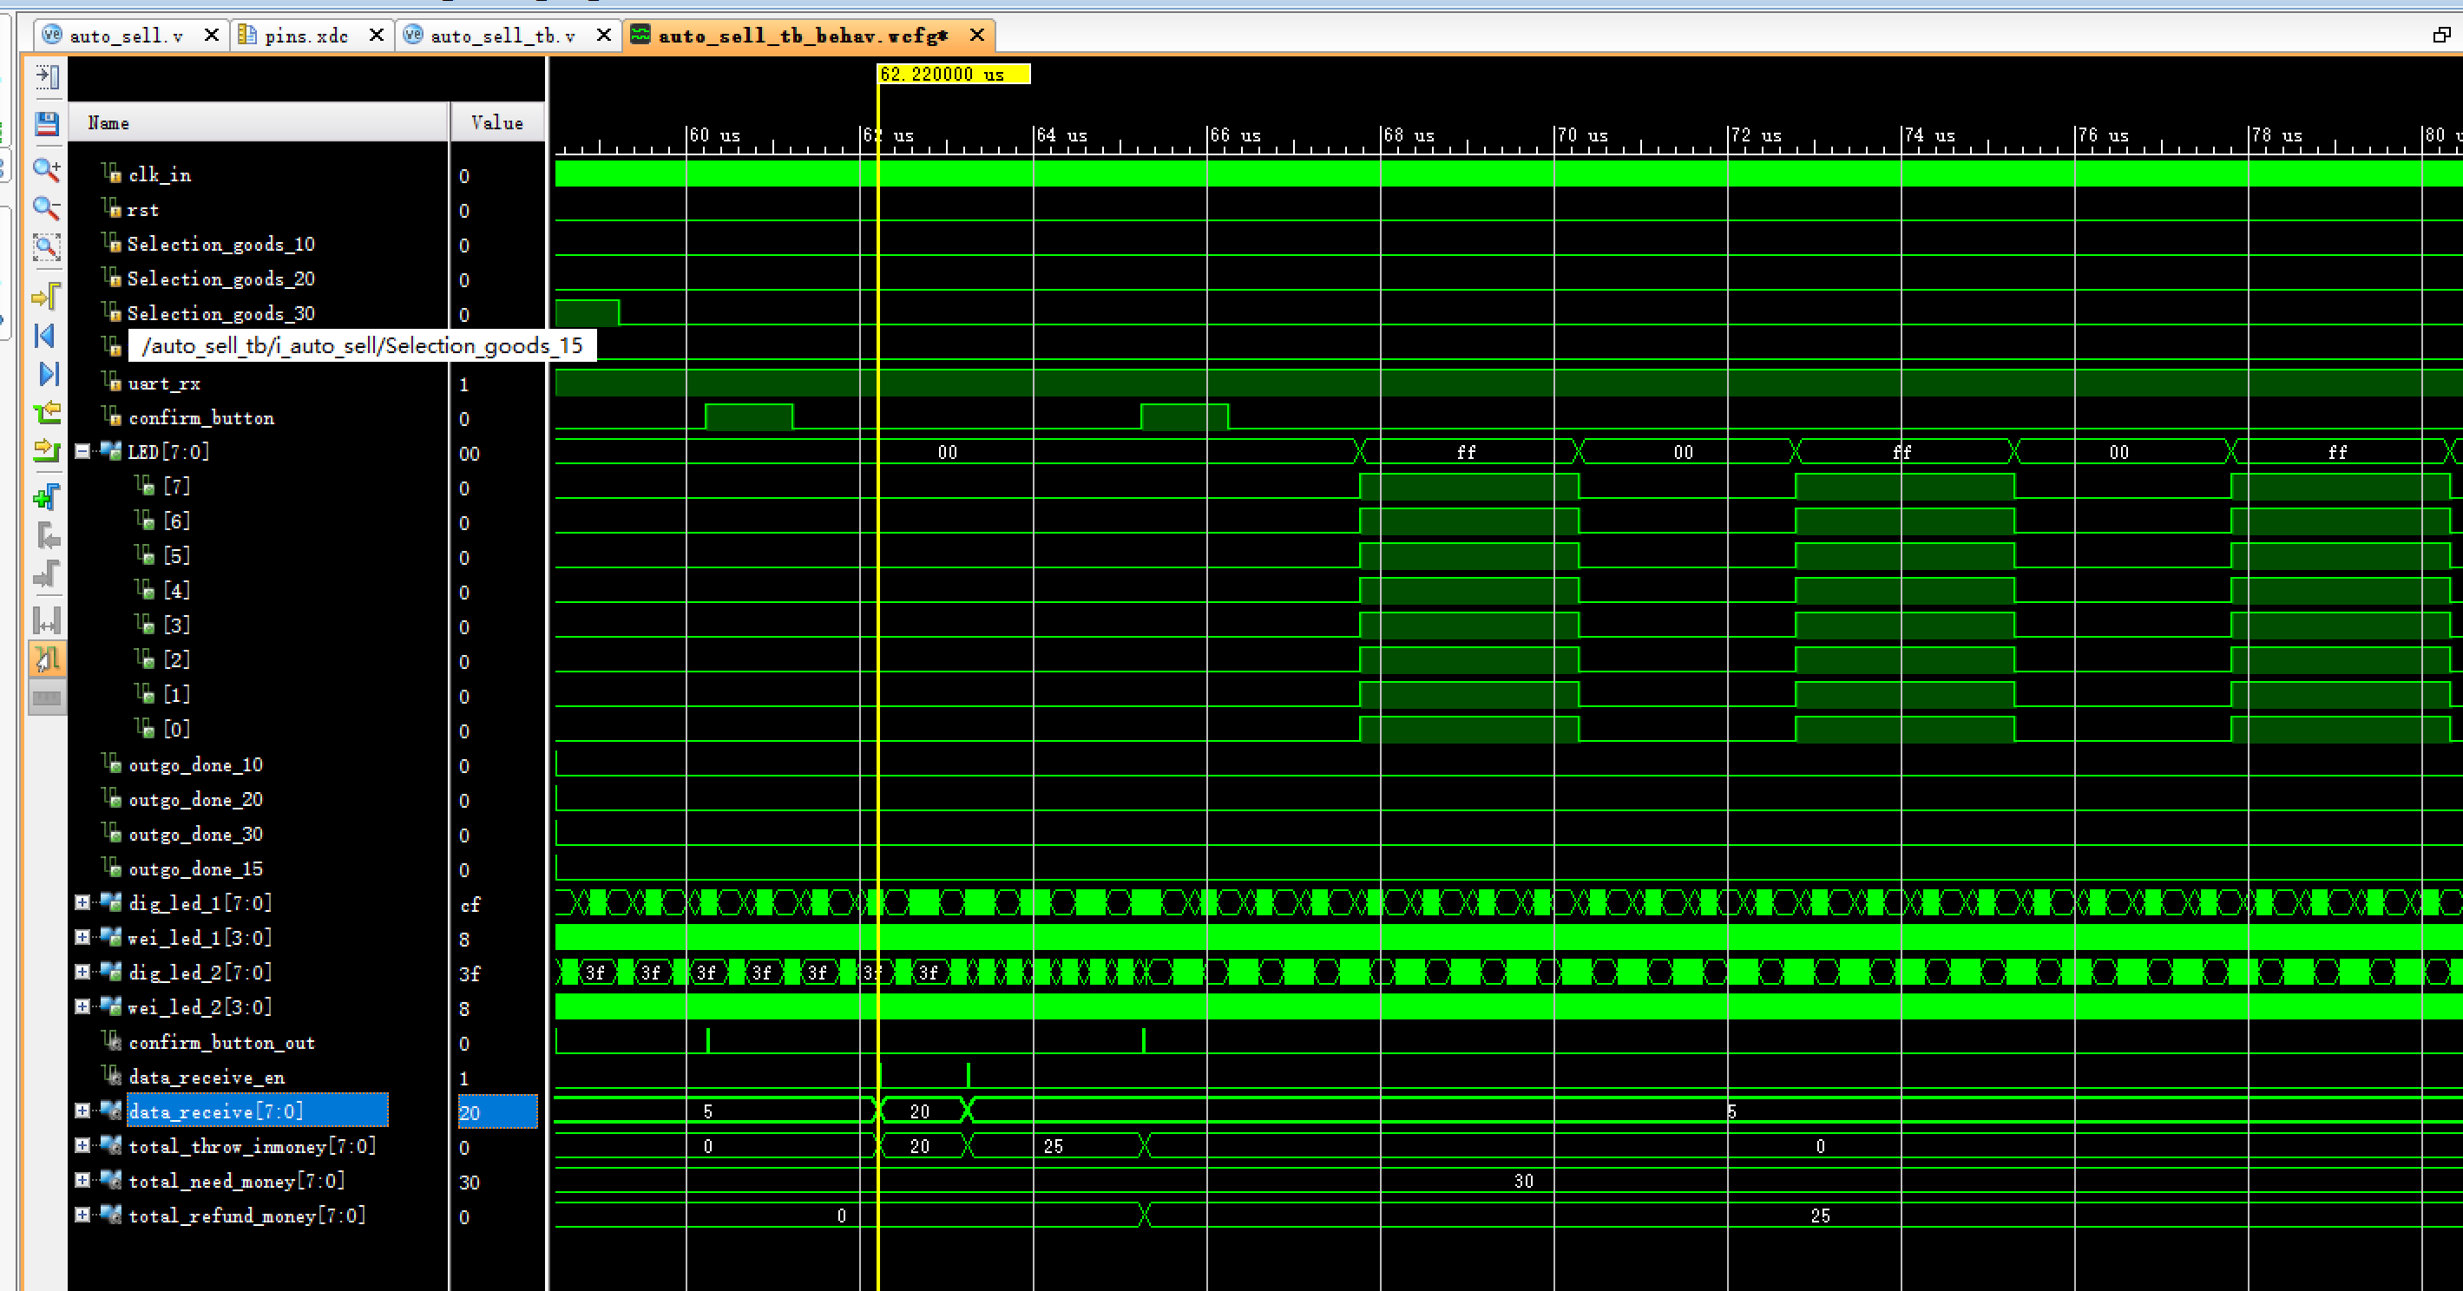
Task: Click the value 30 of total_need_money
Action: (x=470, y=1182)
